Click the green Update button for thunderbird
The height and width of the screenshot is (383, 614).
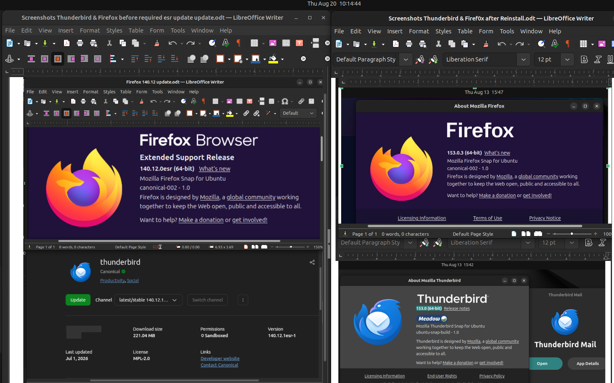pyautogui.click(x=78, y=300)
